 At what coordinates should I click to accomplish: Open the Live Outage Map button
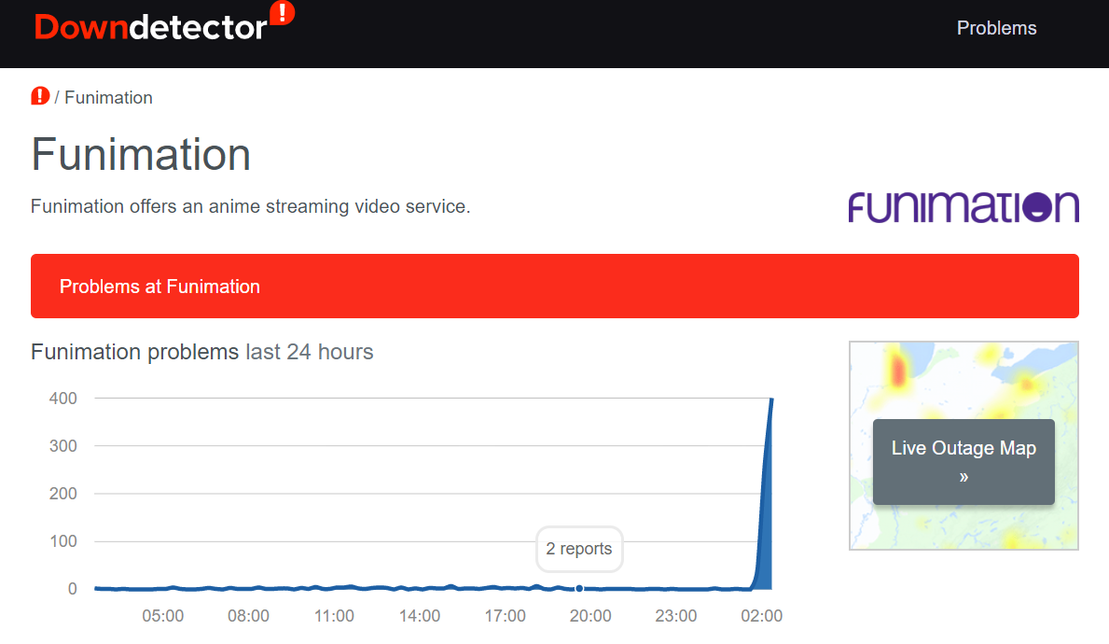(x=963, y=461)
